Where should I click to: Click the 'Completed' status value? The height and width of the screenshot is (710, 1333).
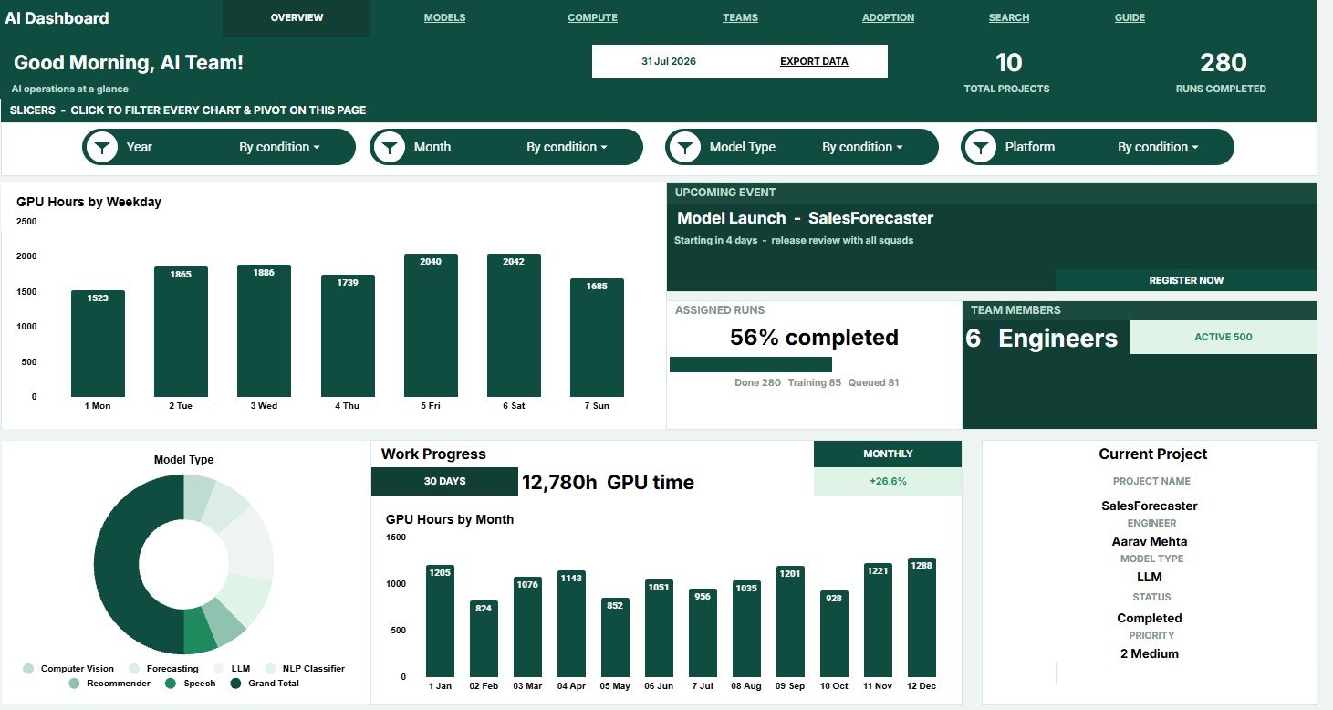pos(1149,618)
